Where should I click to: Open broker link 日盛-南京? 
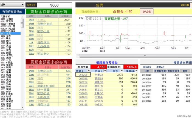(43, 43)
